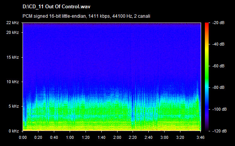Viewport: 235px width, 146px height.
Task: Click the PCM signed 16-bit format description
Action: click(86, 16)
